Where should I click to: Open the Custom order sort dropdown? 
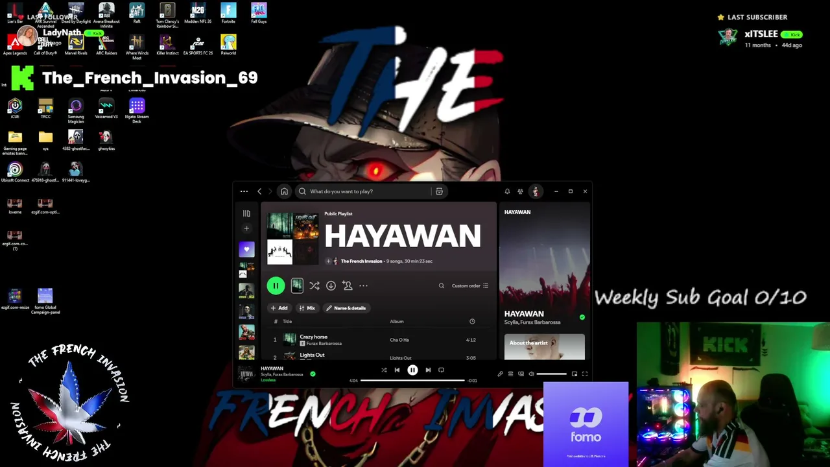(x=470, y=285)
